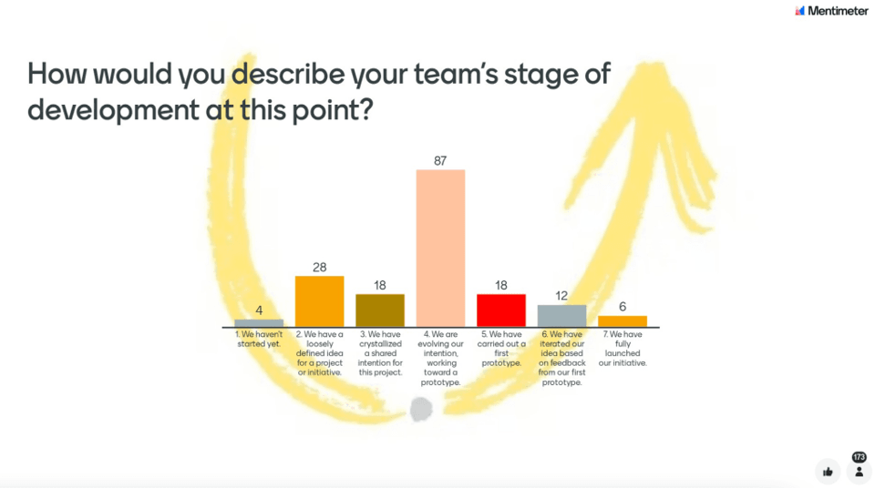The image size is (875, 488).
Task: Click label '6. We have iterated our idea'
Action: tap(562, 358)
